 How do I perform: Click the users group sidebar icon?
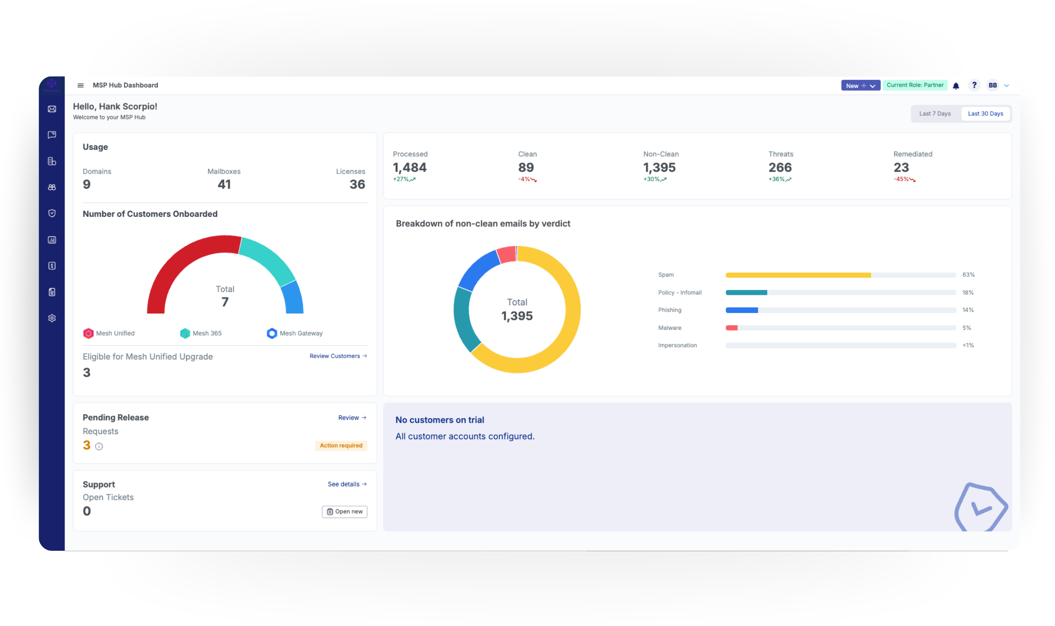pos(52,187)
